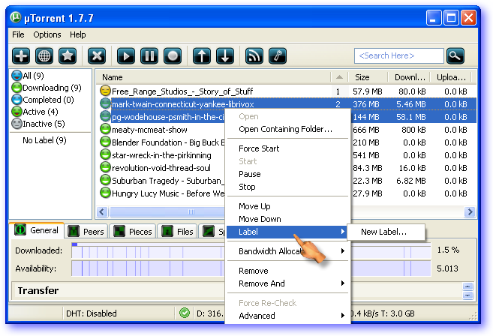Open the Options menu
Screen dimensions: 493x336
[47, 34]
